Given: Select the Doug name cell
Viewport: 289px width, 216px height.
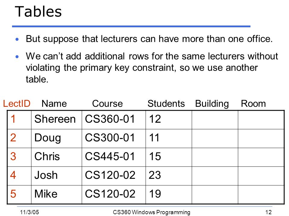Looking at the screenshot, I should (x=57, y=139).
